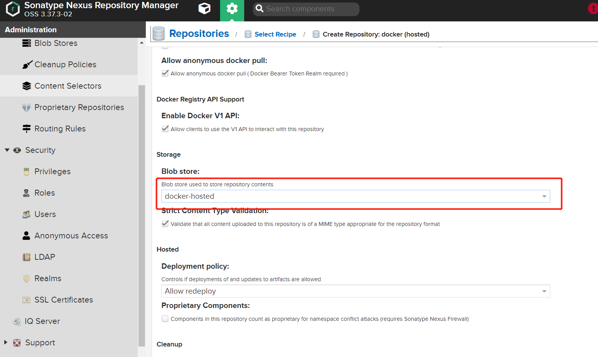Click the Routing Rules signpost icon
598x357 pixels.
[x=26, y=129]
